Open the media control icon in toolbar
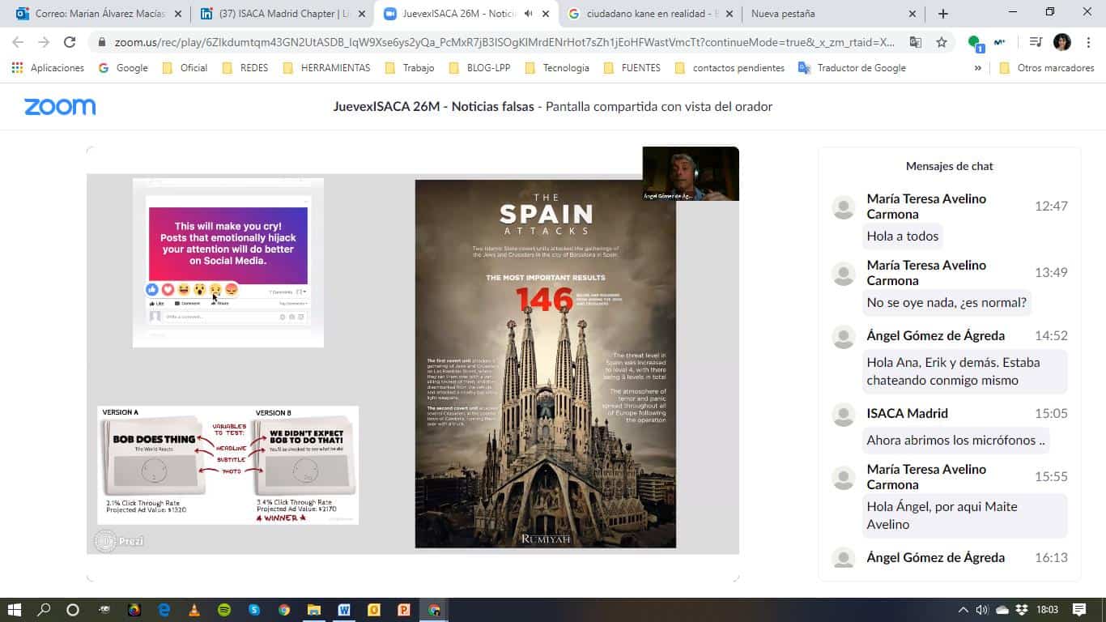Screen dimensions: 1106x622 [1036, 42]
